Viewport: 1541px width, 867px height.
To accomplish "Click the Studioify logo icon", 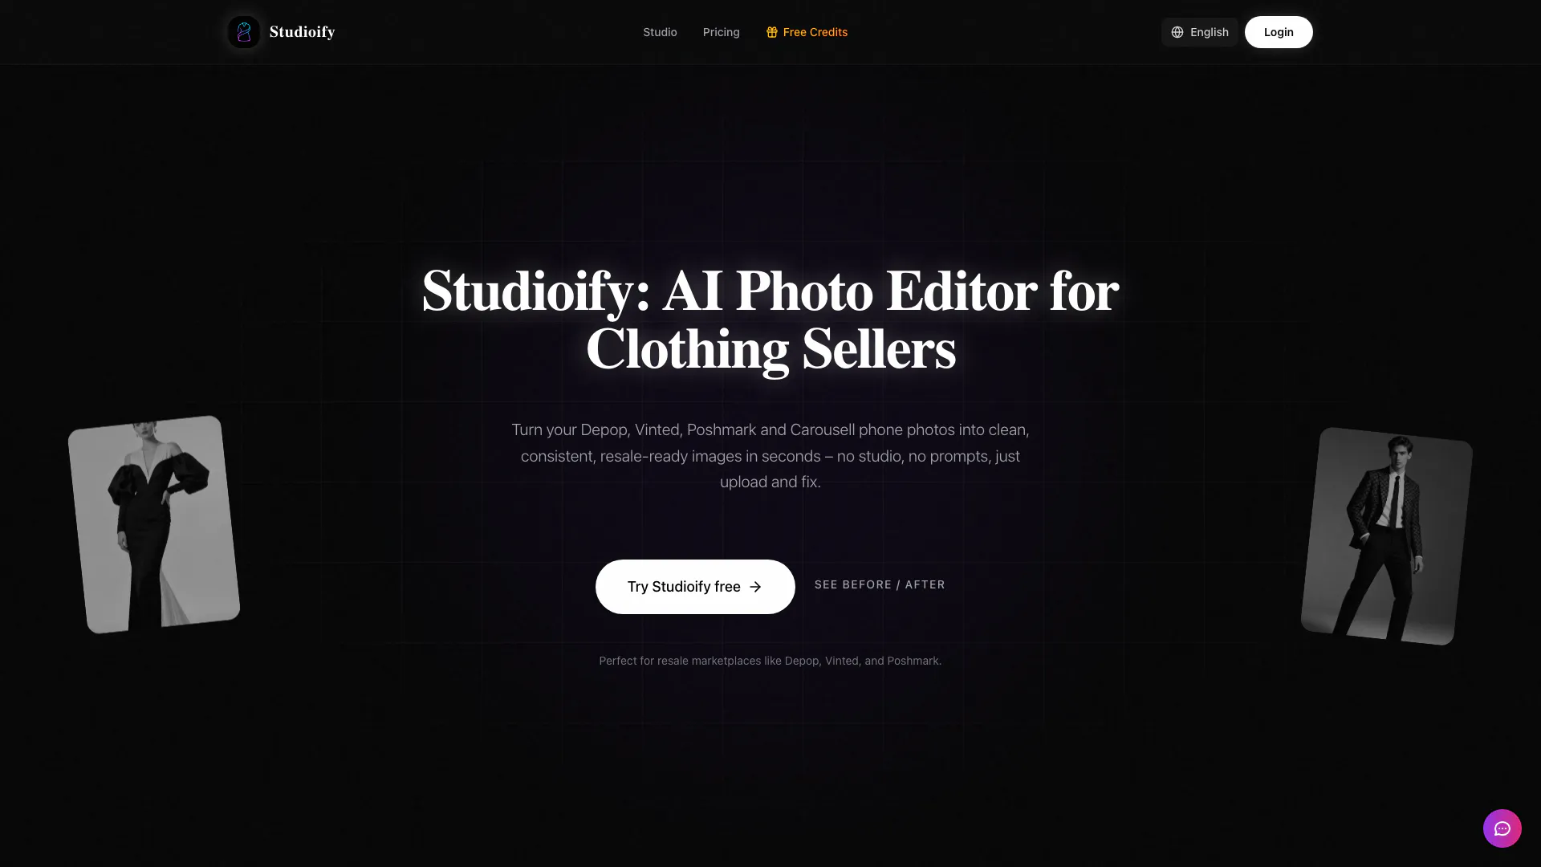I will click(244, 32).
